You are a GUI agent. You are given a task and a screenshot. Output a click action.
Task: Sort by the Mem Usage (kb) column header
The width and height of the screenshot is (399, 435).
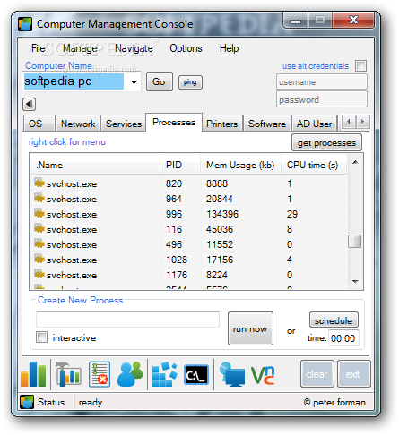(x=240, y=165)
